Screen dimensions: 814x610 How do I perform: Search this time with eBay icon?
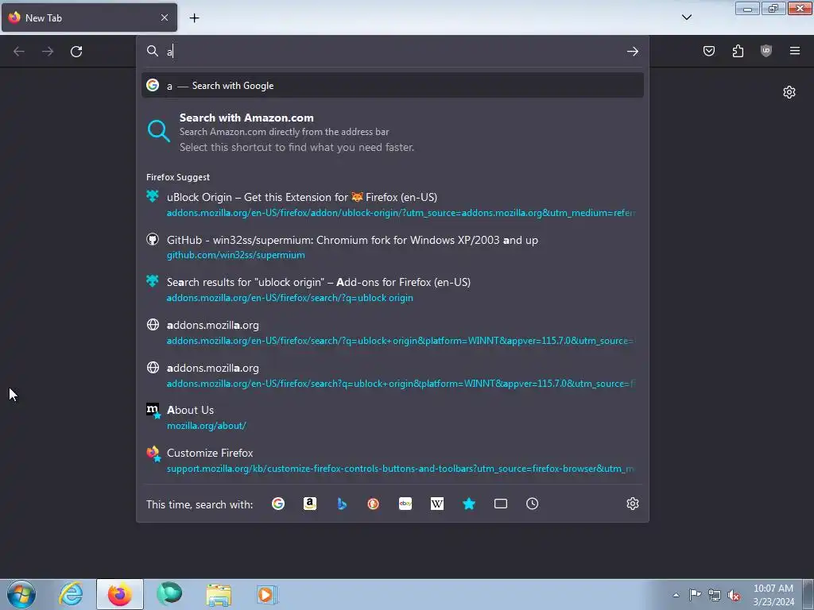pos(405,504)
